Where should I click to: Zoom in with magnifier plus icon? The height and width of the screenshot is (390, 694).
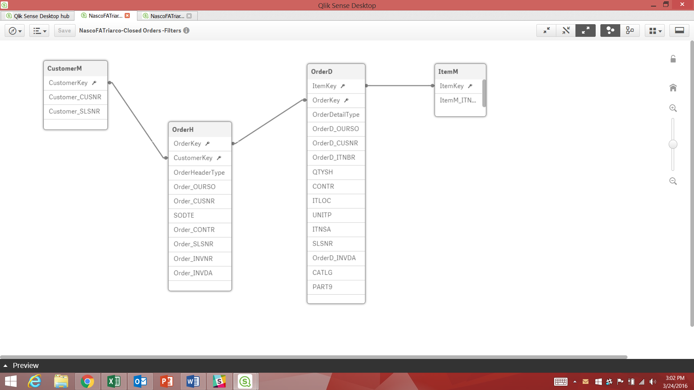[673, 108]
